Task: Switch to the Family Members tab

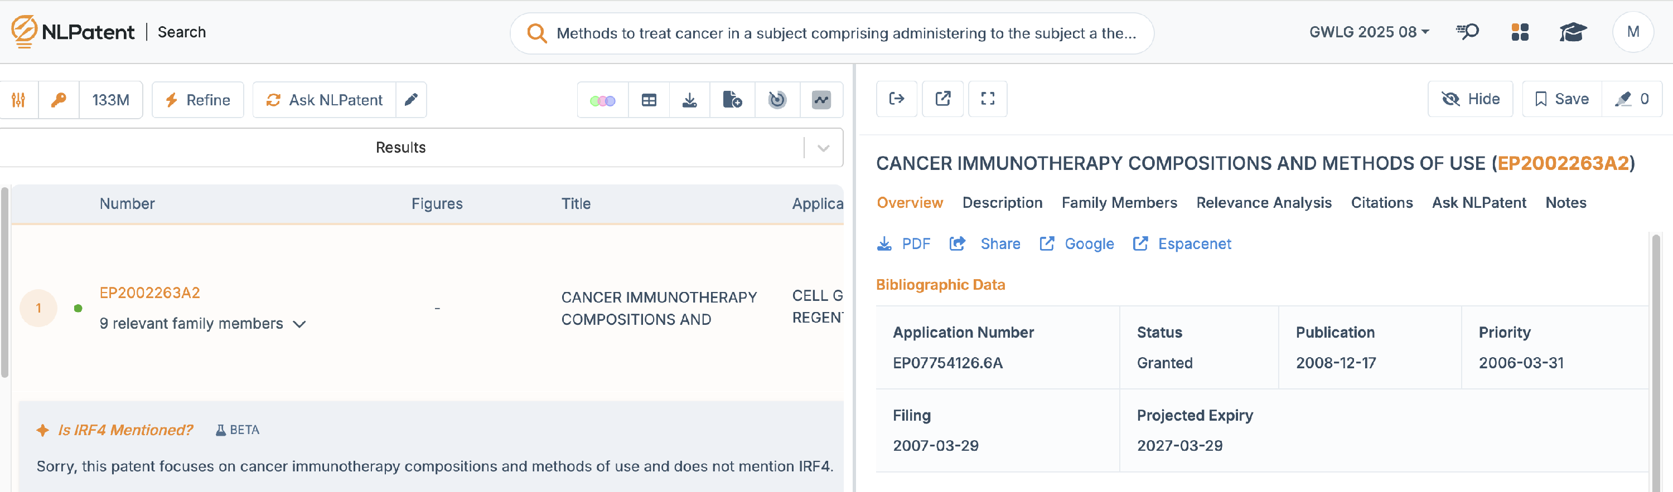Action: 1119,202
